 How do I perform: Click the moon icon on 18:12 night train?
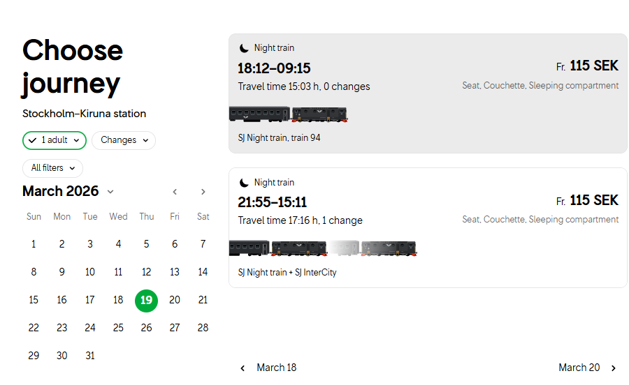244,48
